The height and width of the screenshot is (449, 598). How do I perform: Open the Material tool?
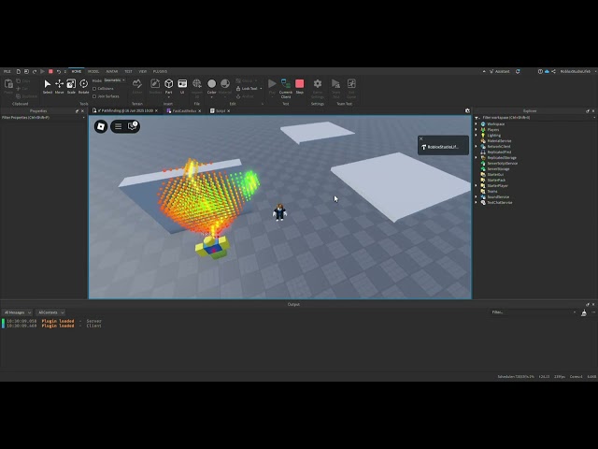click(225, 86)
